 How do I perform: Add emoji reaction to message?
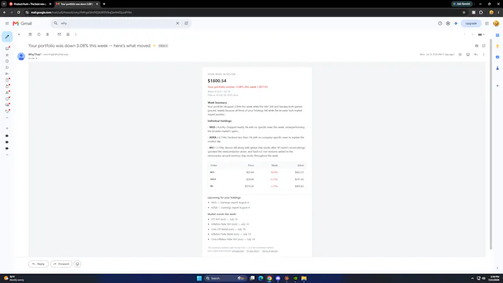pyautogui.click(x=468, y=55)
